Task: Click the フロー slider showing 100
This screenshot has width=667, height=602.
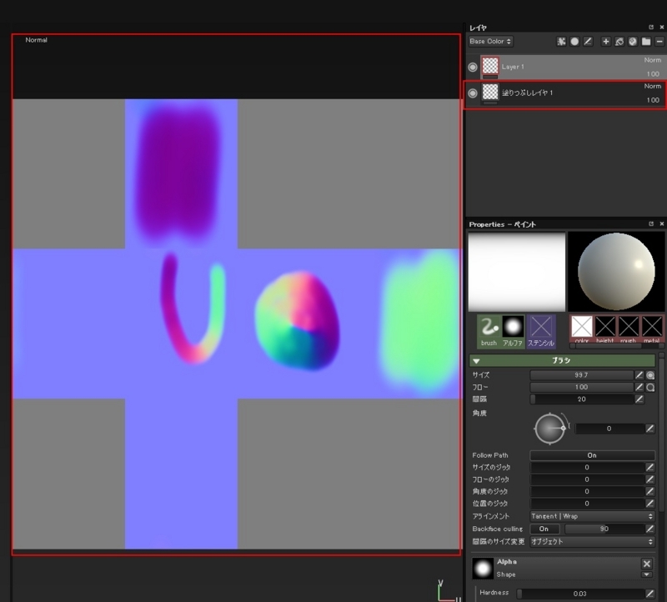Action: click(x=581, y=387)
